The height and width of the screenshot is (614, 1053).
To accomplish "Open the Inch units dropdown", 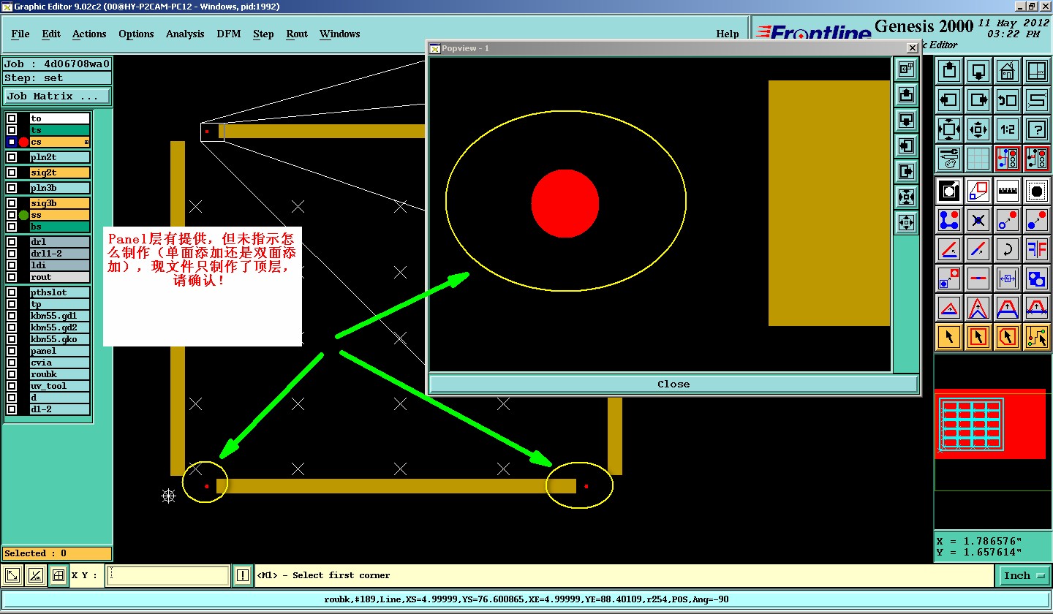I will click(x=1023, y=575).
